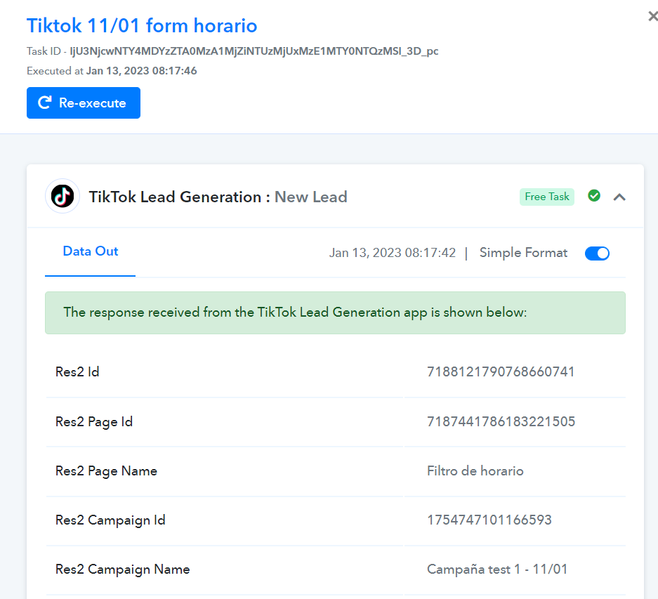
Task: Select value 7188121790768660741
Action: tap(500, 372)
